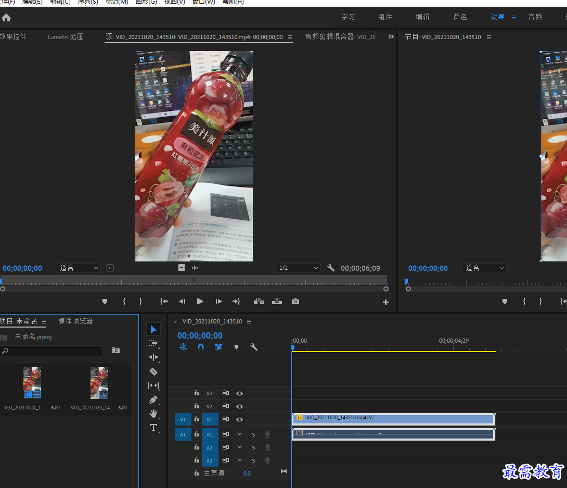567x488 pixels.
Task: Toggle lock on V1 track
Action: pos(196,419)
